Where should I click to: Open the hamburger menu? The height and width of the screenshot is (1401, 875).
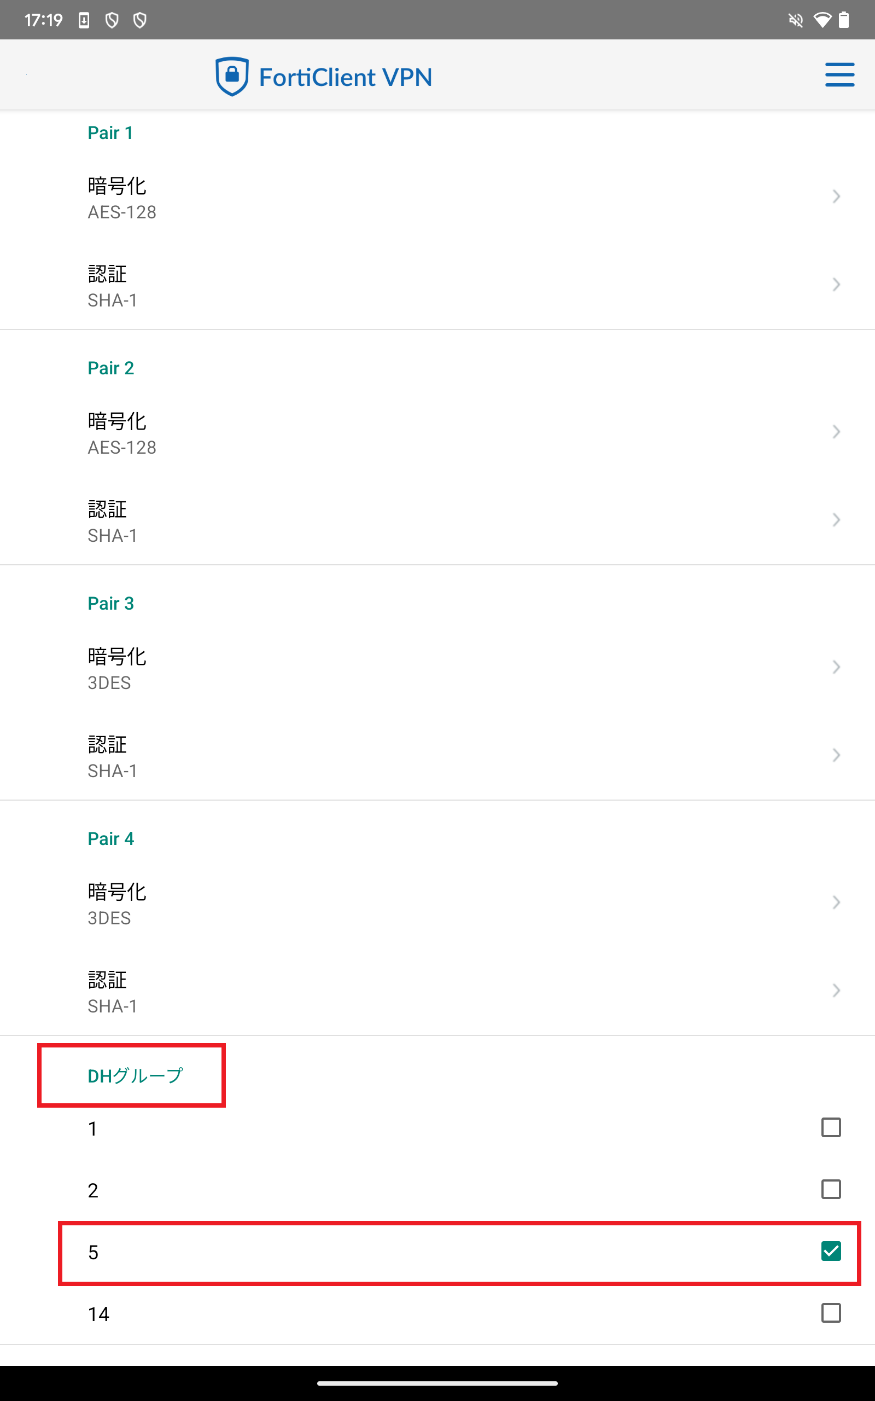pyautogui.click(x=839, y=74)
